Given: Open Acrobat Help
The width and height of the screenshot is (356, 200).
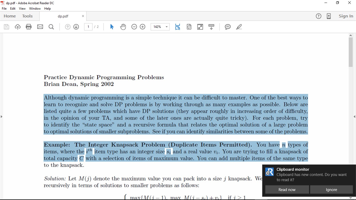Looking at the screenshot, I should [318, 16].
